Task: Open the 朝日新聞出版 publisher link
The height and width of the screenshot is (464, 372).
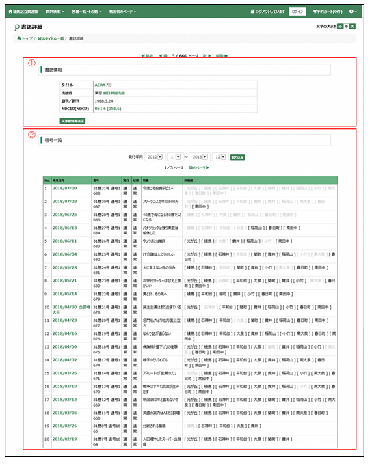Action: click(x=114, y=93)
